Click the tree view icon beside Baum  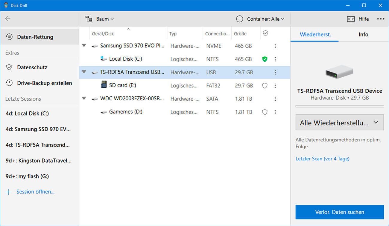pos(89,19)
